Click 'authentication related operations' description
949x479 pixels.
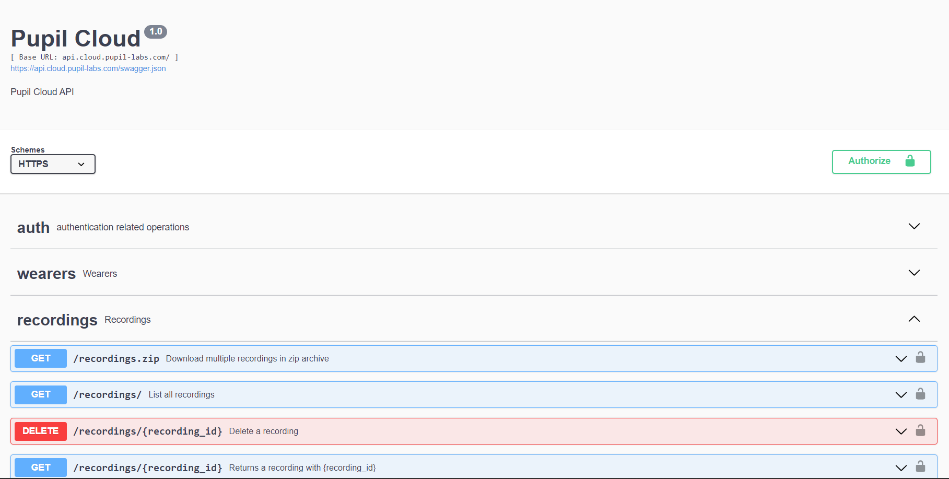[x=123, y=227]
